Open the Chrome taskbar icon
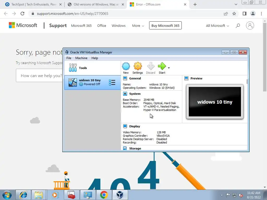 pos(104,195)
